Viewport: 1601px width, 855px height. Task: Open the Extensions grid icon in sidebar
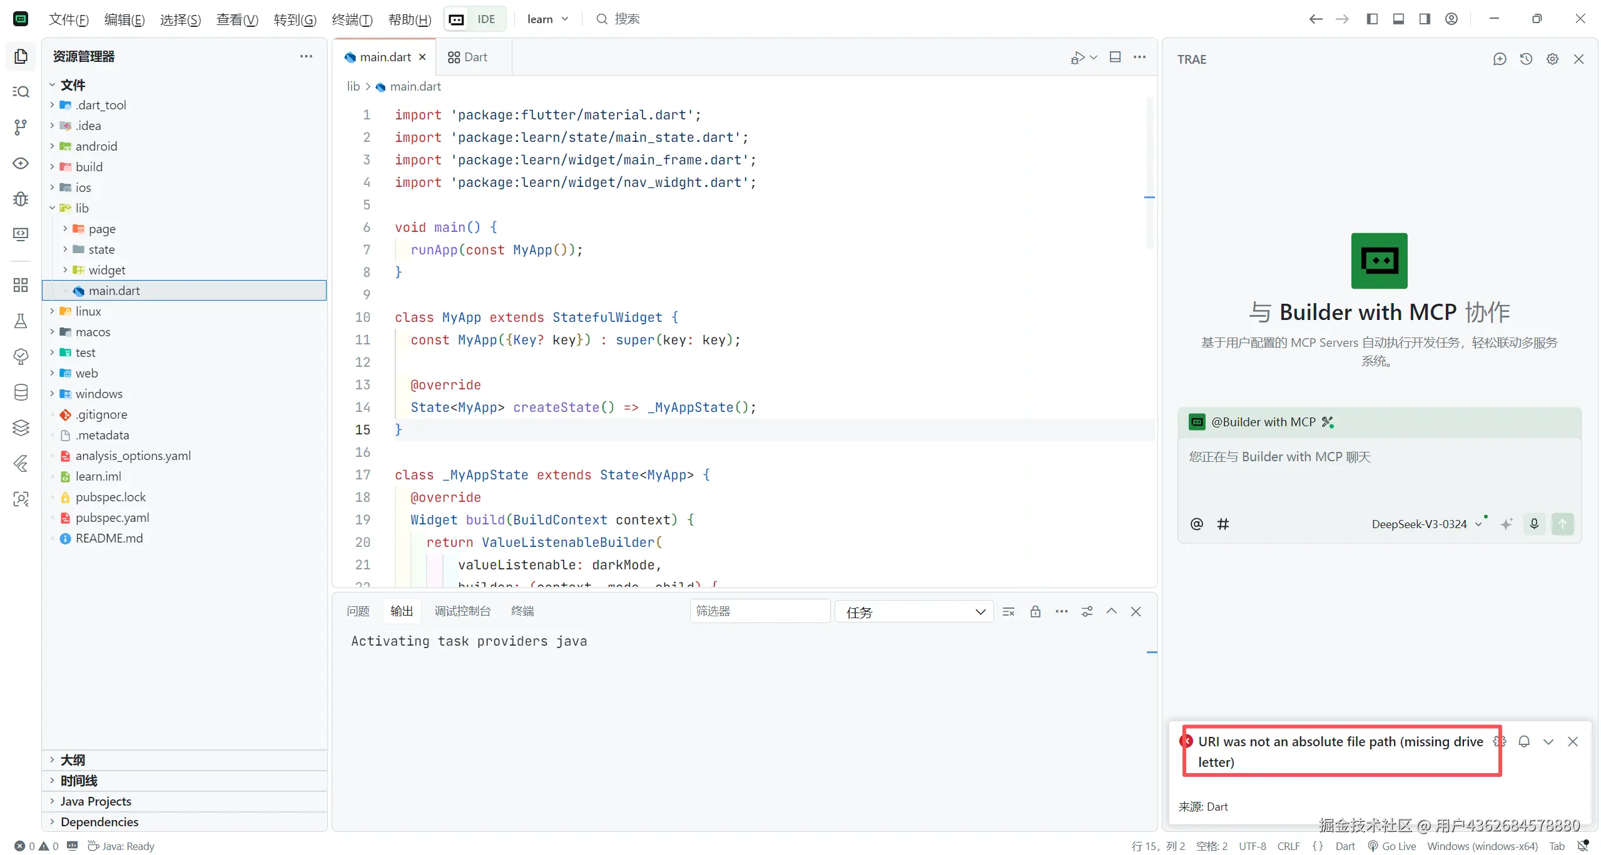[21, 285]
